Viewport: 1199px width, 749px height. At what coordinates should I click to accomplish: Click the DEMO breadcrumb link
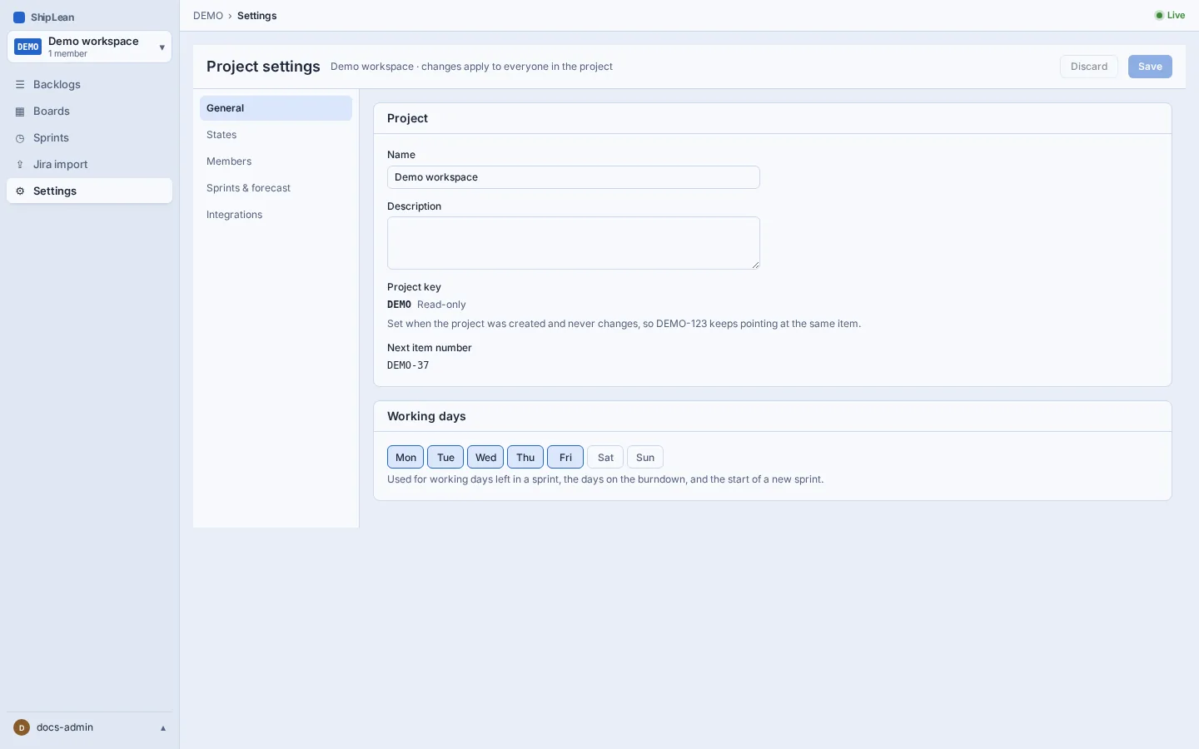point(208,16)
